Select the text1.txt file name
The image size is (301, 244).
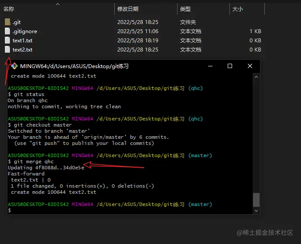pos(22,41)
